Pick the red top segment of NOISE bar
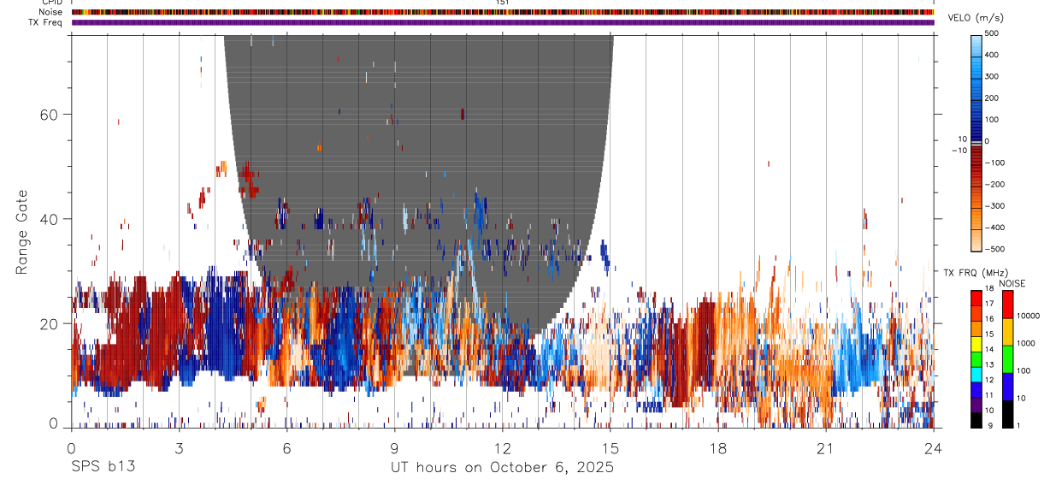 pos(1008,304)
